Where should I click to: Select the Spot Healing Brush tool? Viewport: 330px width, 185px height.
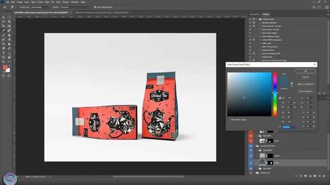(9, 30)
